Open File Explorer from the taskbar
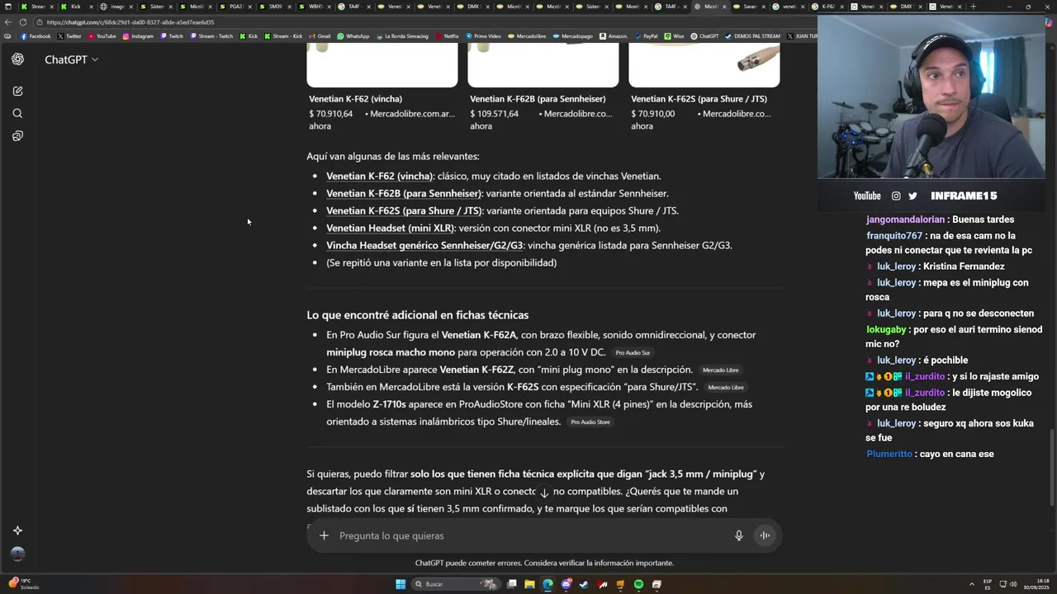The image size is (1057, 594). point(529,584)
